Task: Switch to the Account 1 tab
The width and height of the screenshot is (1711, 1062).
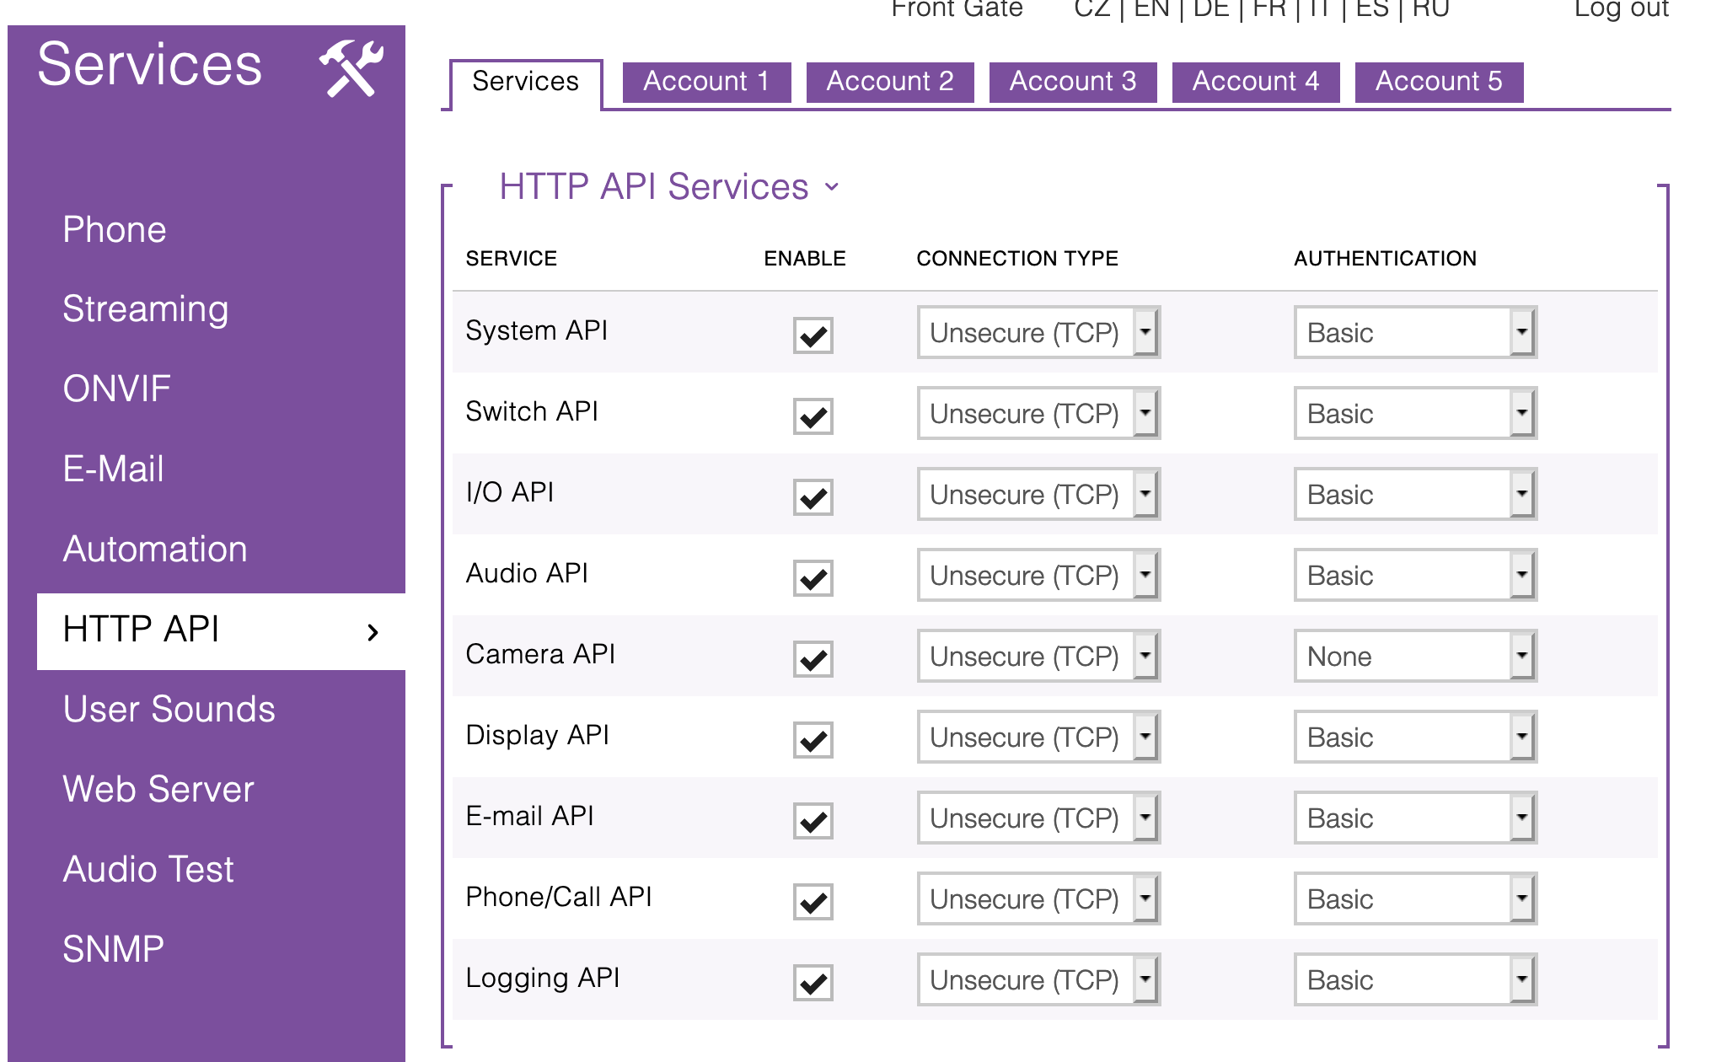Action: click(706, 82)
